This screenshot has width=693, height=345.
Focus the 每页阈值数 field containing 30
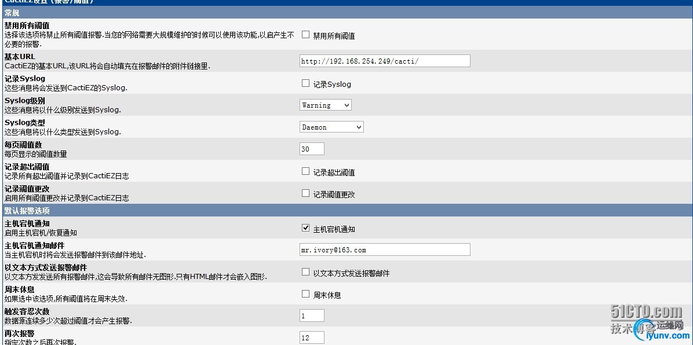tap(312, 149)
